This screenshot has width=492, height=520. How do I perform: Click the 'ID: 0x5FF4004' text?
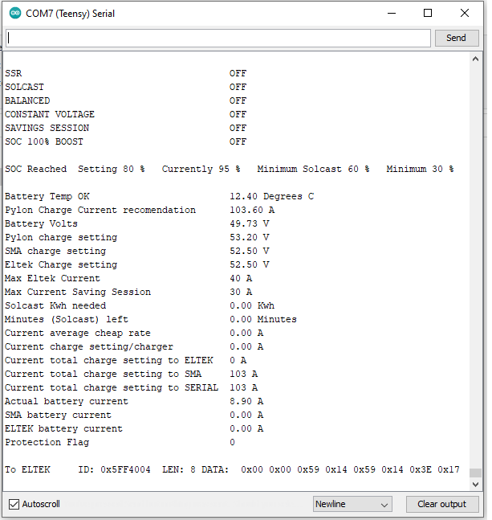click(114, 469)
